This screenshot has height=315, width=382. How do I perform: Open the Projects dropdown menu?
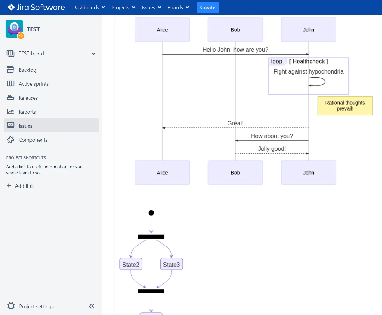(123, 7)
